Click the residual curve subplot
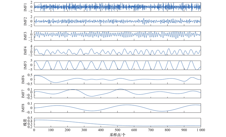 point(118,123)
